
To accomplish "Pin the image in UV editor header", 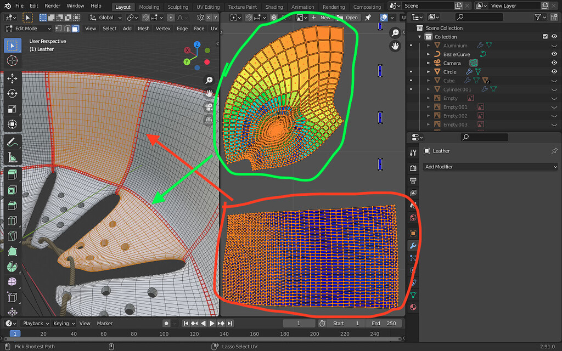I will coord(368,18).
